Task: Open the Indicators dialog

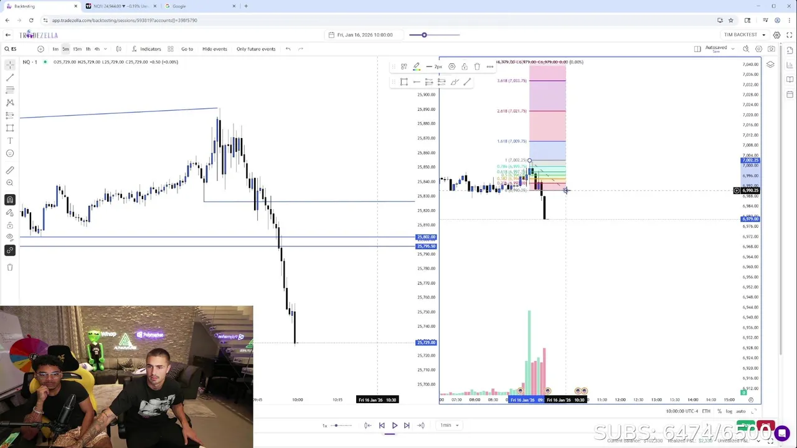Action: point(147,49)
